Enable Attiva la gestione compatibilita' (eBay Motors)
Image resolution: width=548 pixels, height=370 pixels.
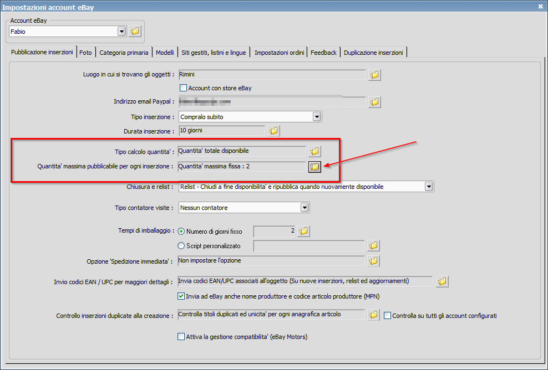(x=181, y=337)
